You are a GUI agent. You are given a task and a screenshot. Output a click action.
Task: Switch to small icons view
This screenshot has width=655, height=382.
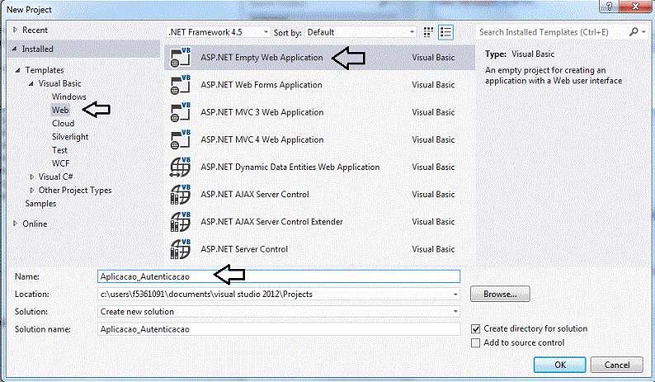(428, 32)
